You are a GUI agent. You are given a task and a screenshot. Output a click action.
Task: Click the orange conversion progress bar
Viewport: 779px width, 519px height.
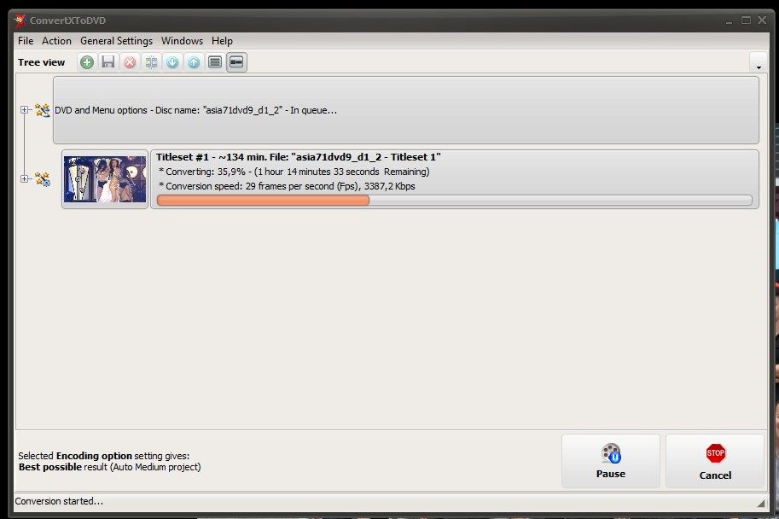[x=454, y=201]
